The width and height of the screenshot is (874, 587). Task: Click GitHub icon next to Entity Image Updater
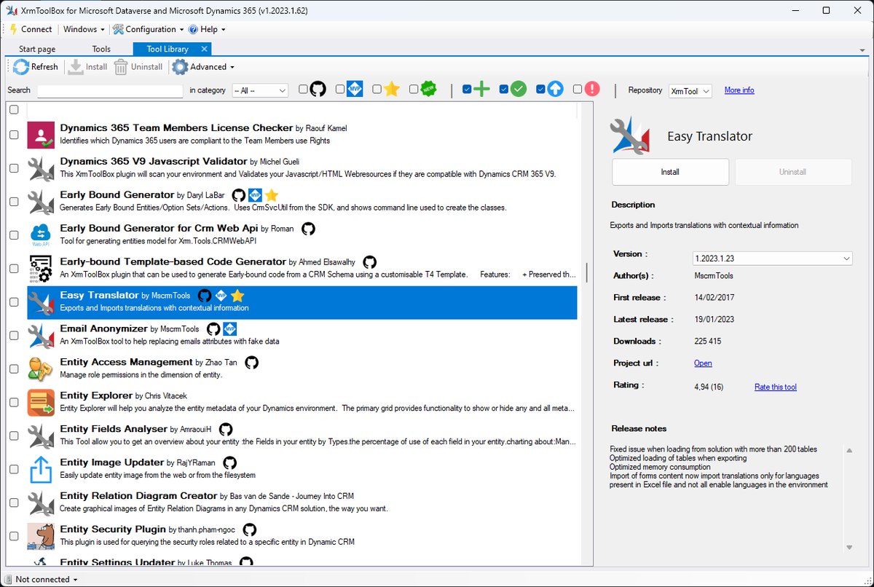230,463
